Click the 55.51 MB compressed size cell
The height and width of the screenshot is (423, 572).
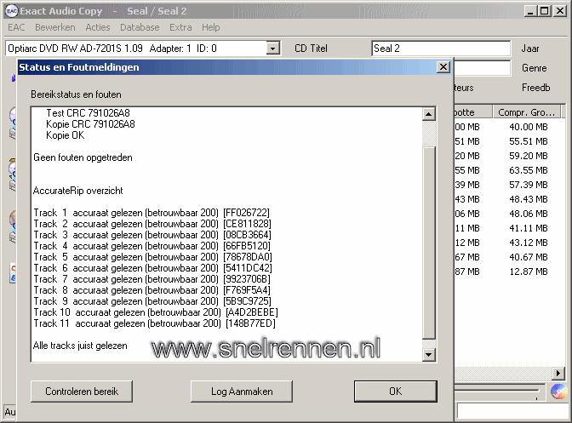pyautogui.click(x=529, y=141)
